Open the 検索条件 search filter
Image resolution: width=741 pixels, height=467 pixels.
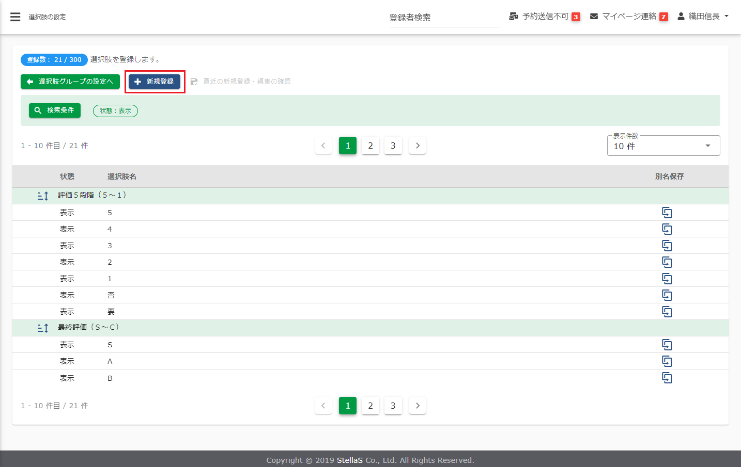click(x=55, y=110)
